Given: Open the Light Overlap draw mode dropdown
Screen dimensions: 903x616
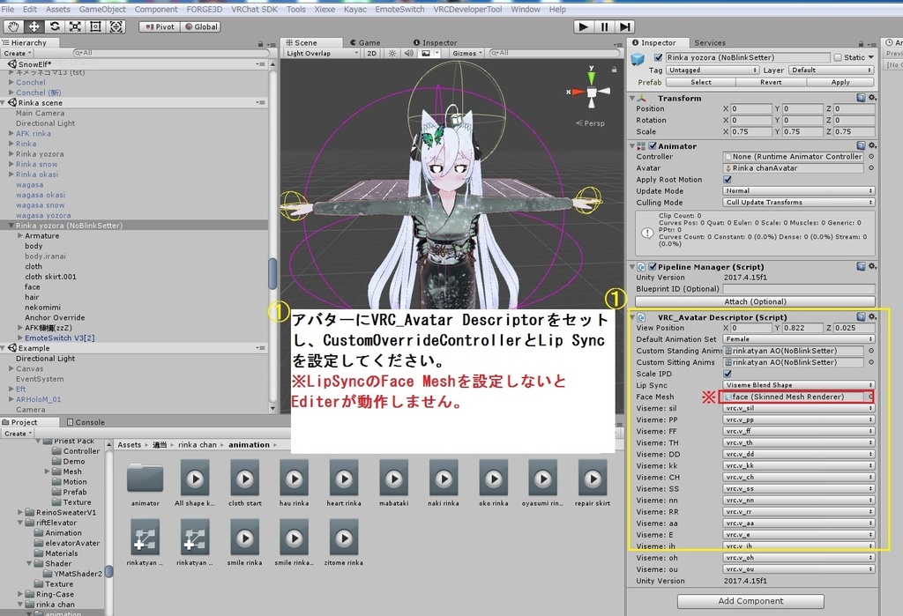Looking at the screenshot, I should 322,53.
